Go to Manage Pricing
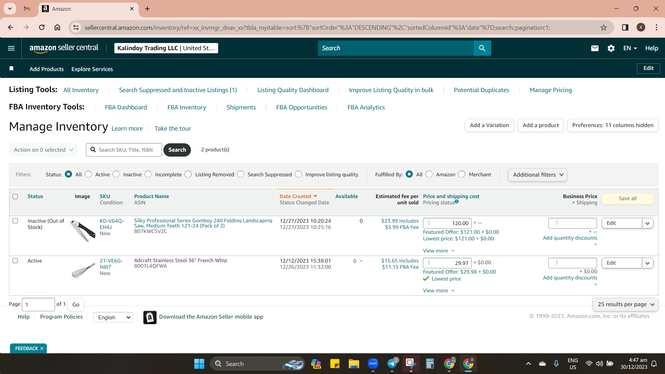 (x=551, y=90)
